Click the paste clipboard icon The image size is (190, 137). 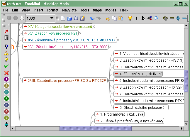[x=121, y=18]
